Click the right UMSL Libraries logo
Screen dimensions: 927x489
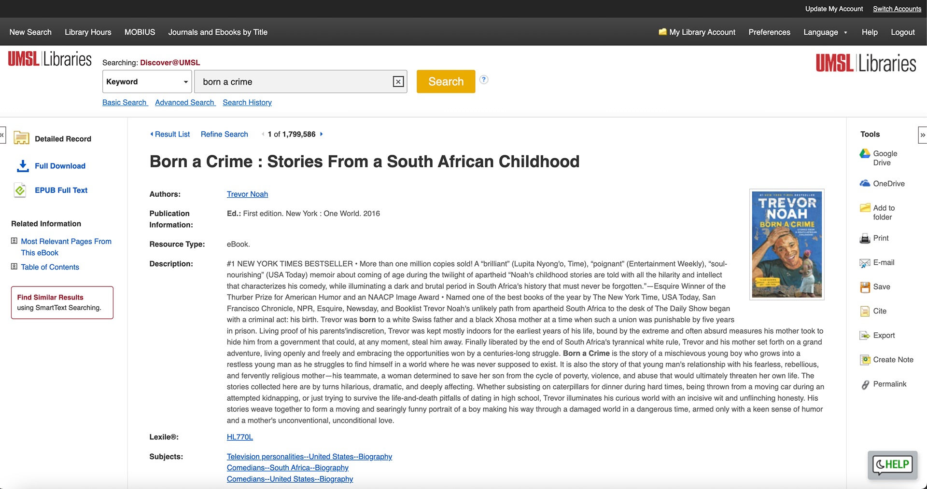coord(866,63)
